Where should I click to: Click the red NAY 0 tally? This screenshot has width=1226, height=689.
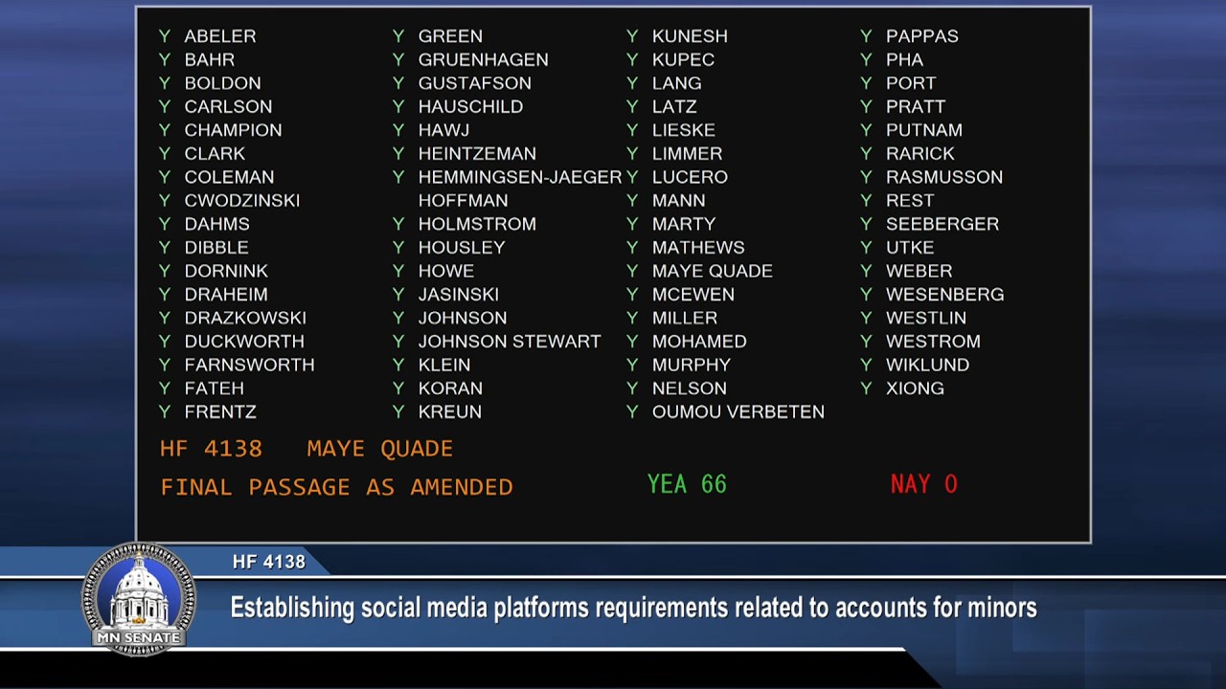click(924, 484)
